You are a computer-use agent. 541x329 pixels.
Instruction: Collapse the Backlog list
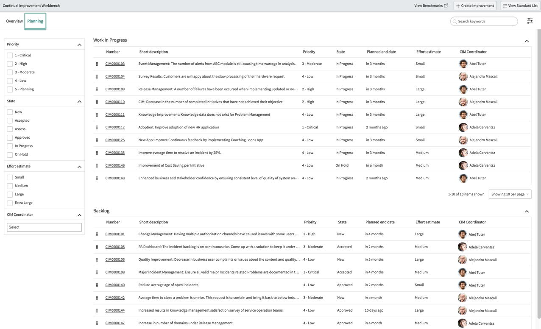[x=527, y=211]
